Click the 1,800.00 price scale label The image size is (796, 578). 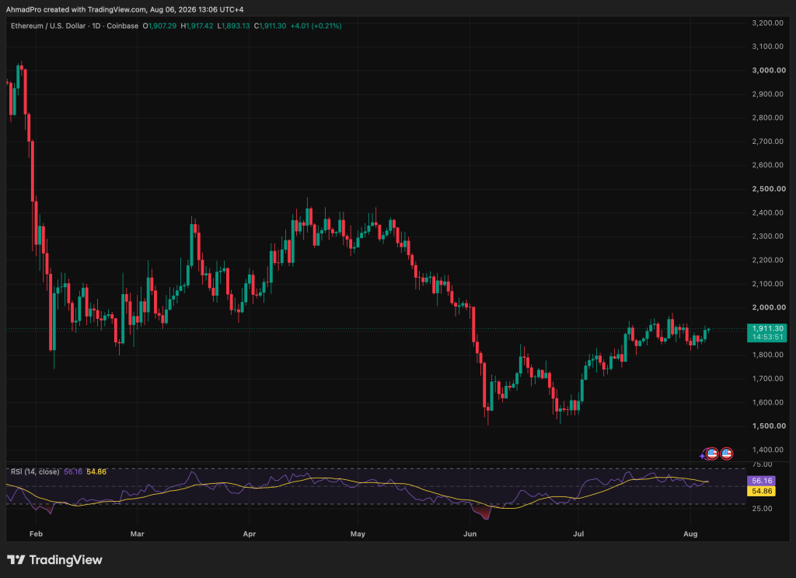click(767, 355)
